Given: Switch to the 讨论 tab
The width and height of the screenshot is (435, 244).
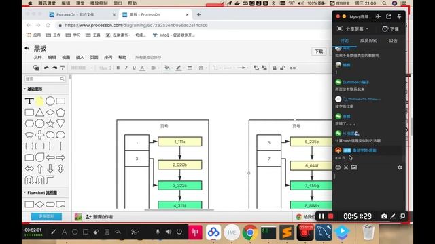Looking at the screenshot, I should click(345, 41).
